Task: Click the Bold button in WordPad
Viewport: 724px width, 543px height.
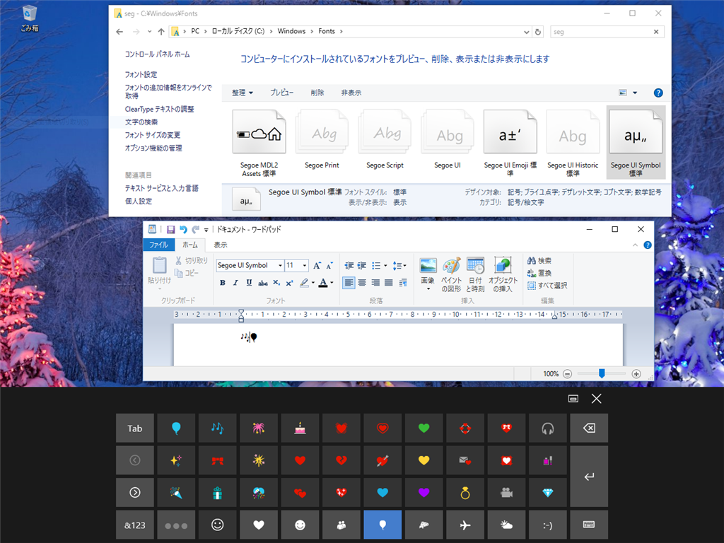Action: 223,283
